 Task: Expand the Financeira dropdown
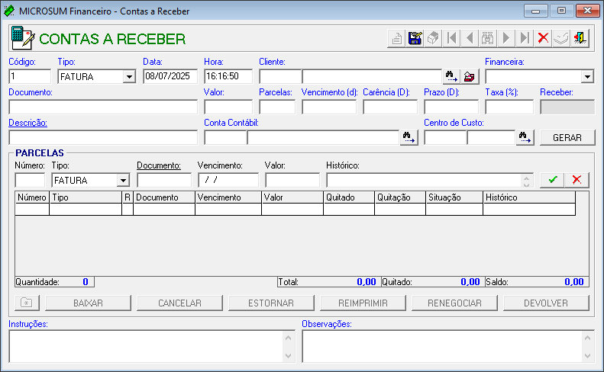tap(587, 76)
